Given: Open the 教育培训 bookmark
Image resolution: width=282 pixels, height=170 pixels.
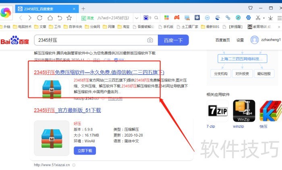Looking at the screenshot, I should 259,27.
